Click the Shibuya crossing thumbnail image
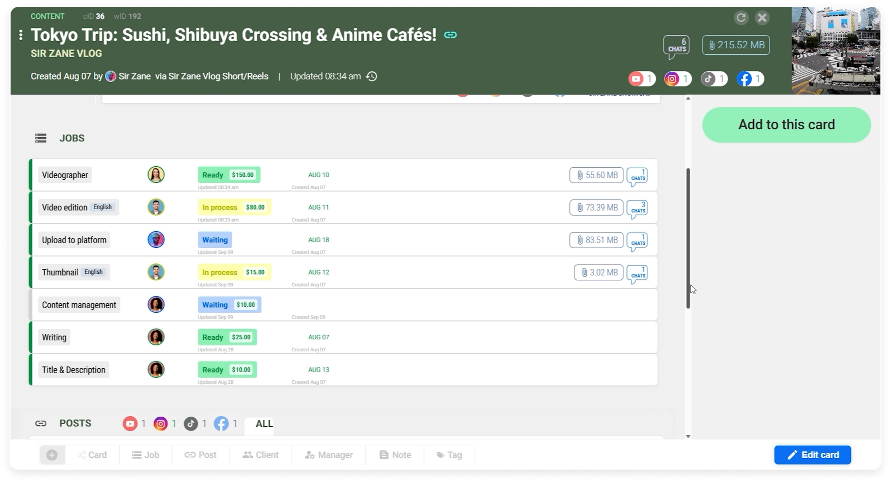The height and width of the screenshot is (483, 891). click(835, 51)
